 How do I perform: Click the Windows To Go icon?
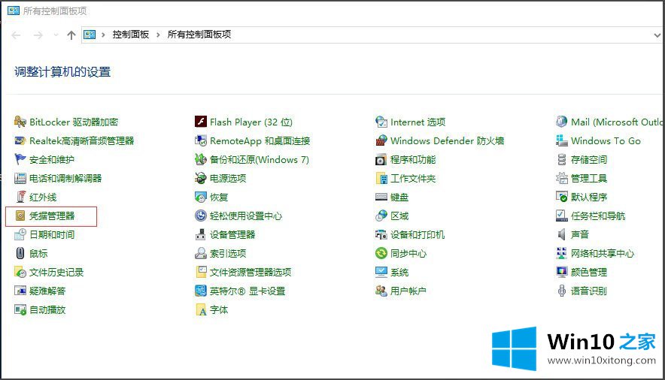(561, 140)
